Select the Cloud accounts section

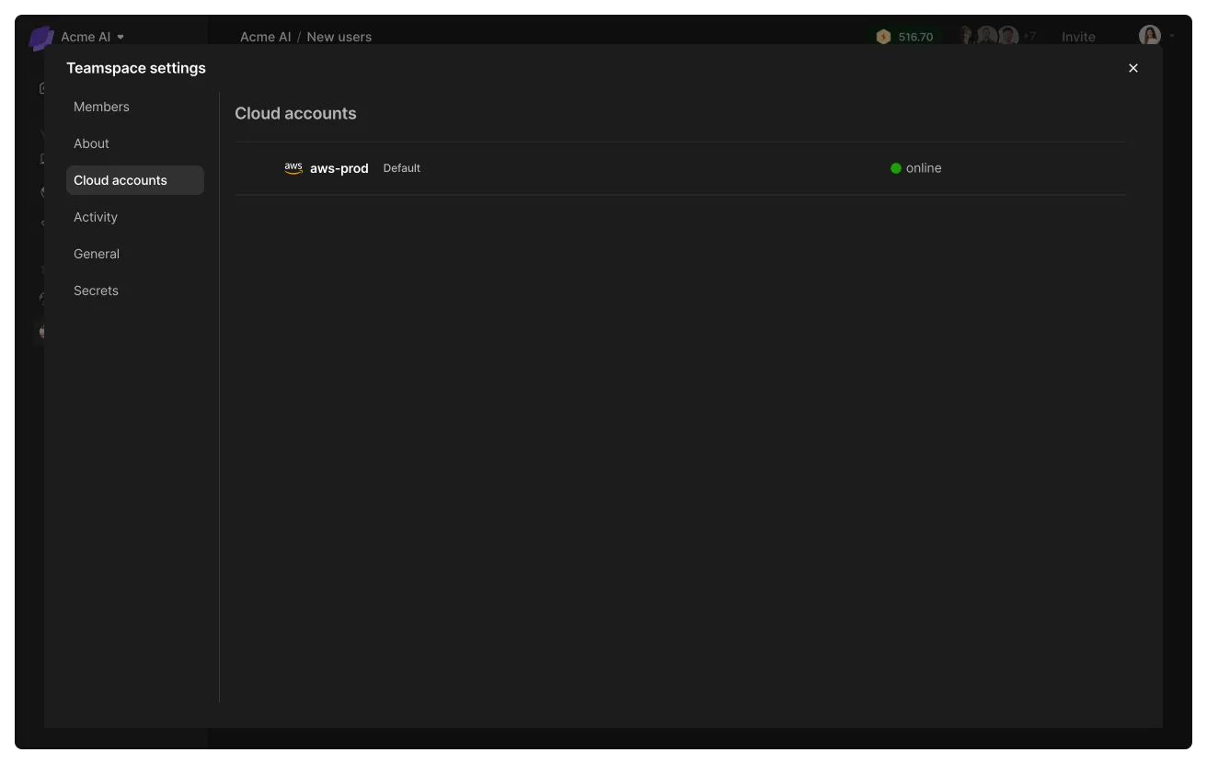[x=135, y=180]
